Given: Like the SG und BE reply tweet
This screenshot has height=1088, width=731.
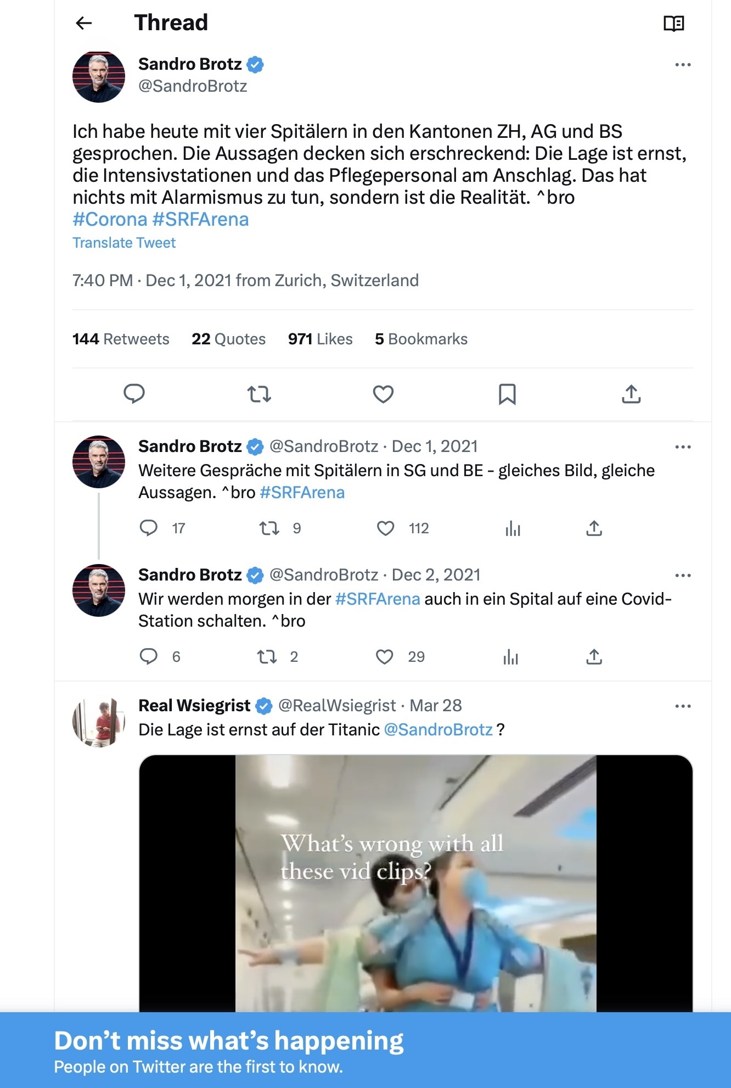Looking at the screenshot, I should pyautogui.click(x=386, y=528).
